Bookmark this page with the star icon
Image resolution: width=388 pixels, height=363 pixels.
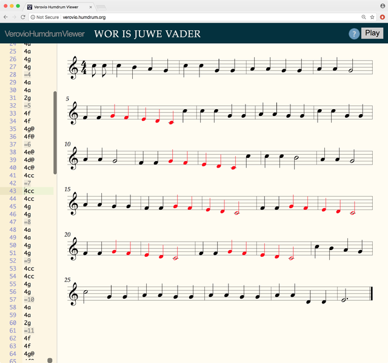click(x=372, y=18)
